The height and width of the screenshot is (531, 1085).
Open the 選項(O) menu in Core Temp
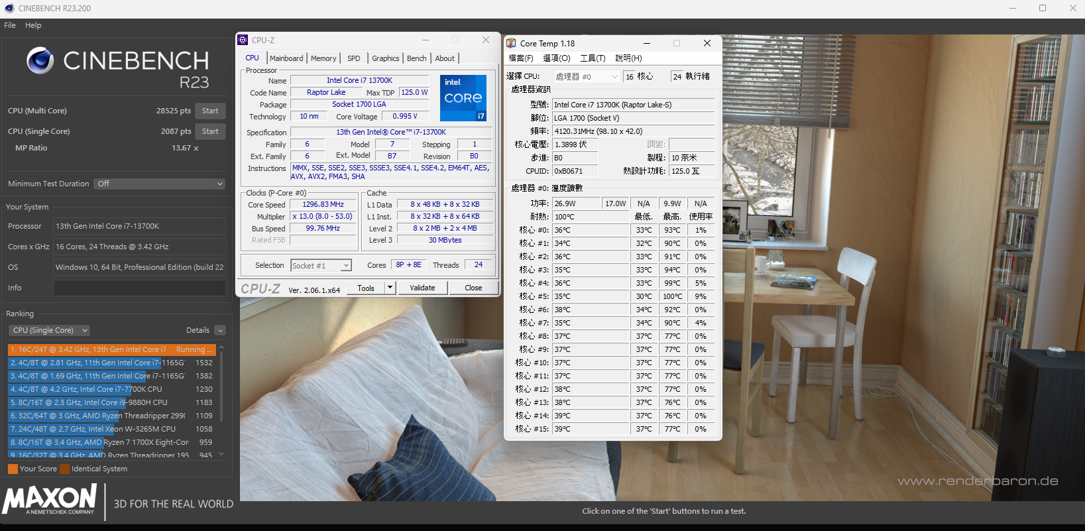point(557,58)
